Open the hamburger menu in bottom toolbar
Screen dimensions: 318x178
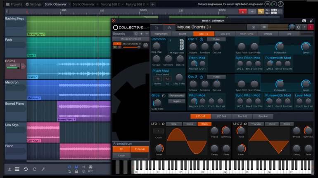pyautogui.click(x=17, y=169)
